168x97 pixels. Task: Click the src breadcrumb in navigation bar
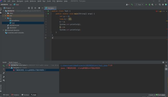coord(11,5)
